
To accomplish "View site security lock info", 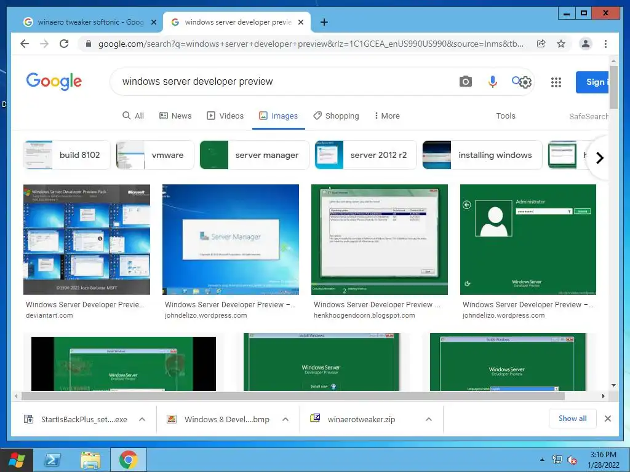I will click(x=89, y=44).
